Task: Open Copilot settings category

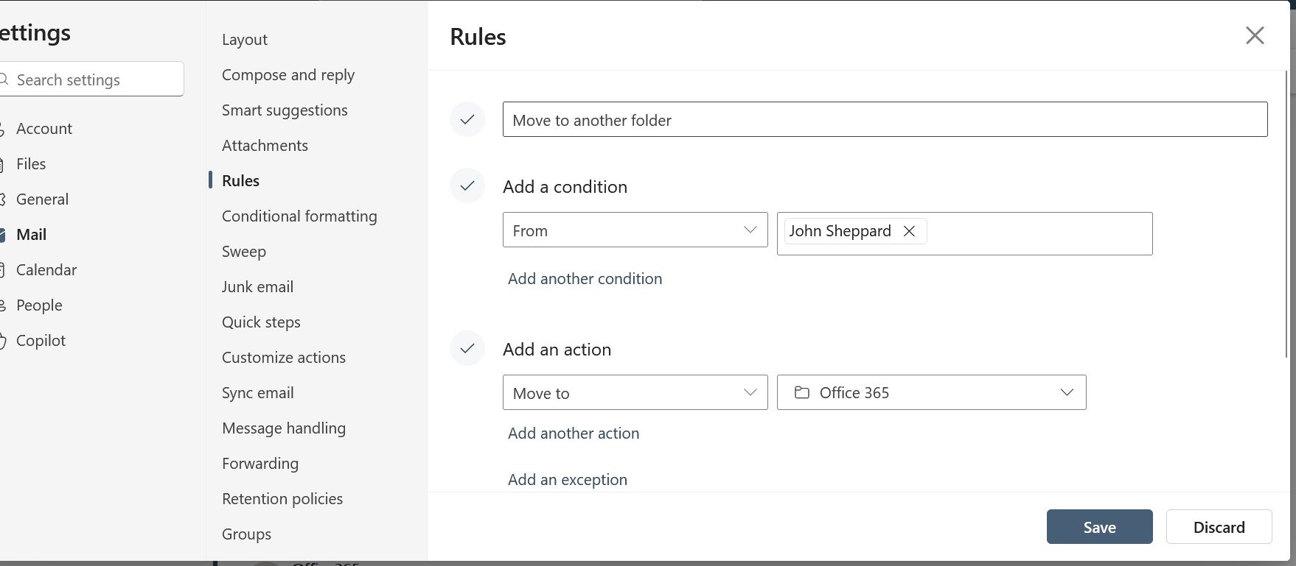Action: click(x=41, y=341)
